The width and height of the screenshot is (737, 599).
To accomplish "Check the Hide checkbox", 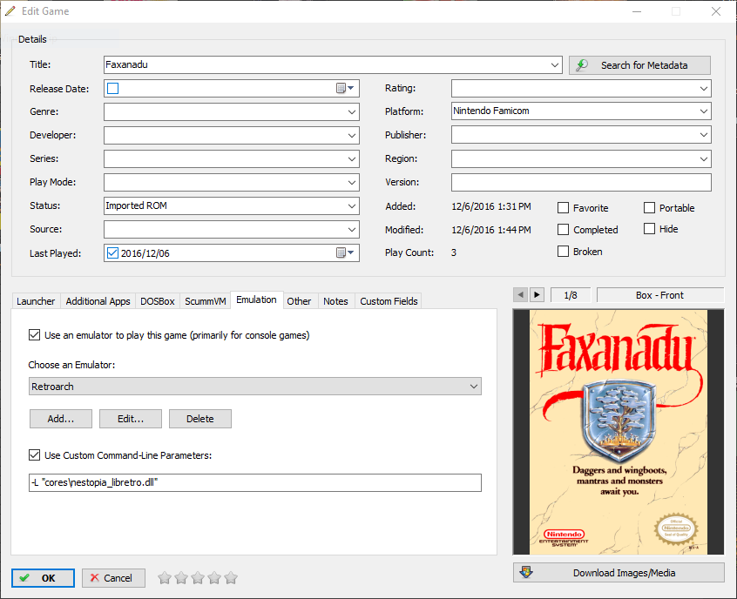I will tap(649, 229).
